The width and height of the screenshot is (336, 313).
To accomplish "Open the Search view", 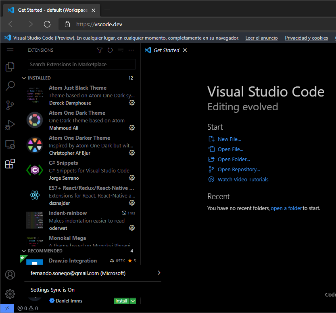I will [10, 86].
